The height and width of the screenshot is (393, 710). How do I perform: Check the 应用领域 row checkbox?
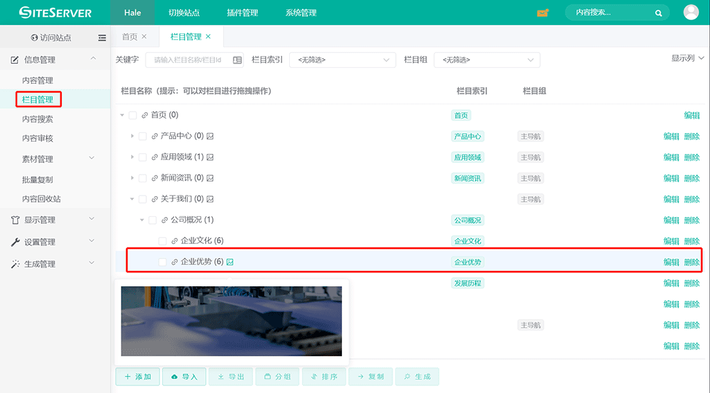click(x=143, y=157)
